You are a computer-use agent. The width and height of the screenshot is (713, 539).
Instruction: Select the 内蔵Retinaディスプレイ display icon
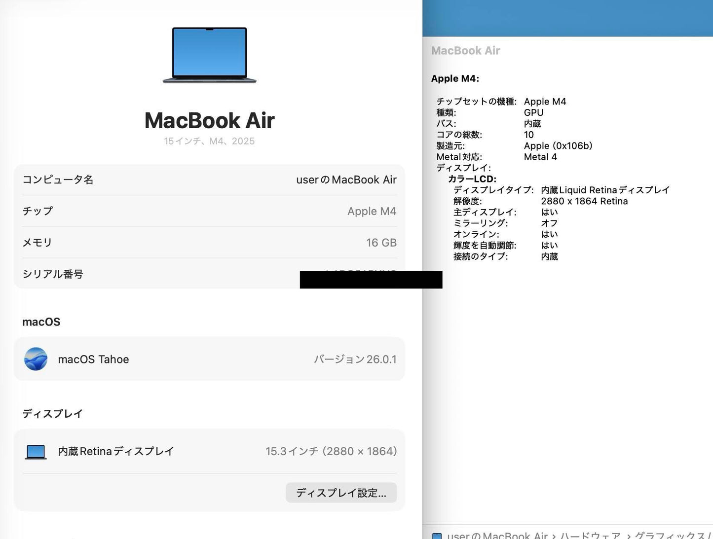(x=35, y=451)
